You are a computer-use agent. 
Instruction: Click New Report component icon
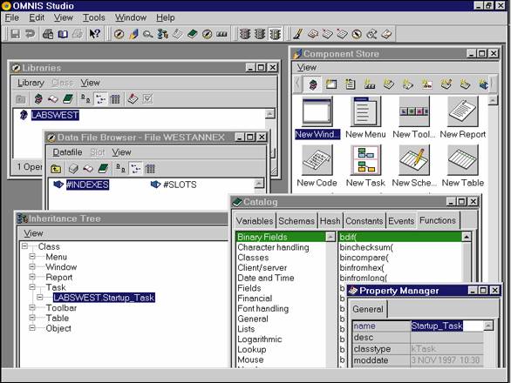coord(462,111)
